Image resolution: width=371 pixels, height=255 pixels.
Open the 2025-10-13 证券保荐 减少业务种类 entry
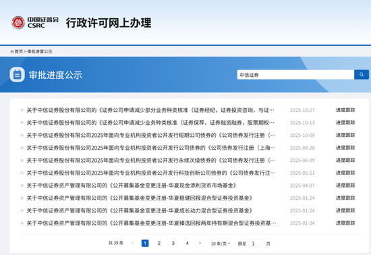pyautogui.click(x=150, y=123)
